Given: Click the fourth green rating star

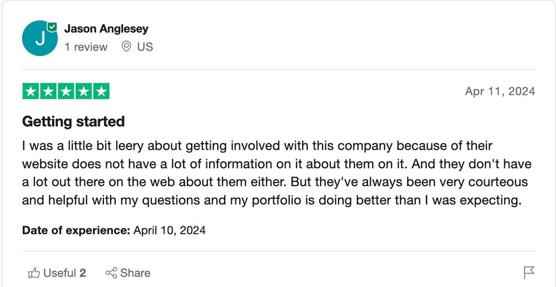Looking at the screenshot, I should [x=83, y=92].
